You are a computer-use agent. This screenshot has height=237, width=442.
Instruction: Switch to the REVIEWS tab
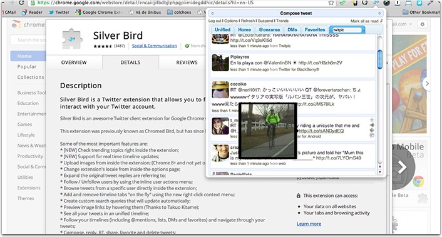pyautogui.click(x=187, y=63)
